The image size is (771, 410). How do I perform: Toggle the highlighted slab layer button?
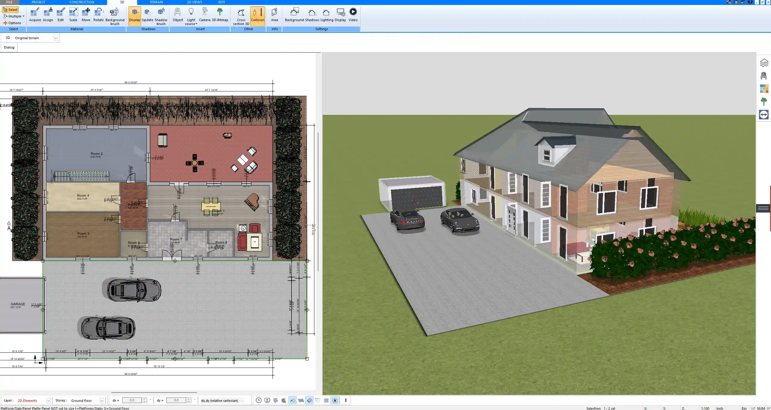tap(309, 400)
